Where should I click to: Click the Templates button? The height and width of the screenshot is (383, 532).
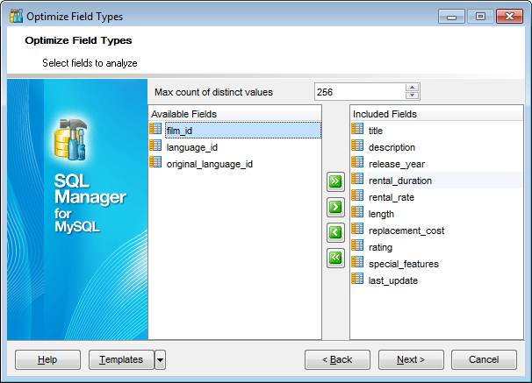pyautogui.click(x=121, y=359)
